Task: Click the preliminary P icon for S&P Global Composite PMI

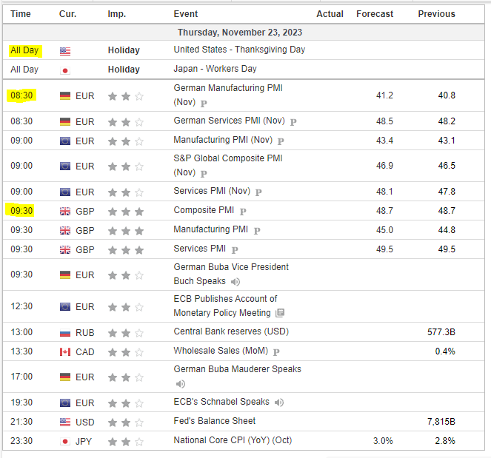Action: click(204, 173)
